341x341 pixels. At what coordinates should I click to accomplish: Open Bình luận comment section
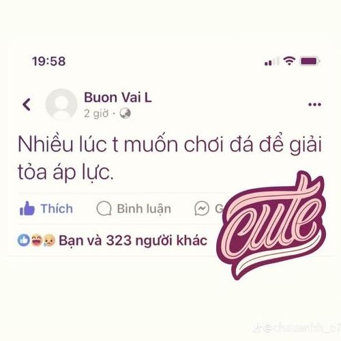click(x=144, y=209)
